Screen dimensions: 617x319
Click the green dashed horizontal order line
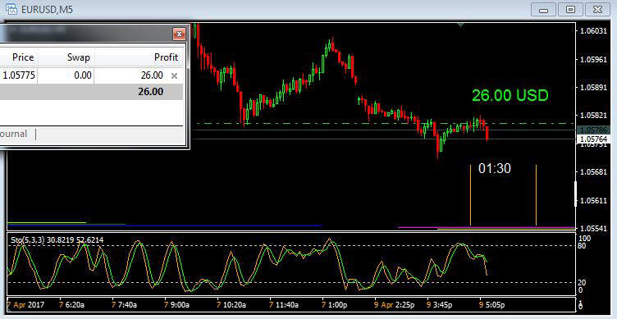click(x=386, y=124)
